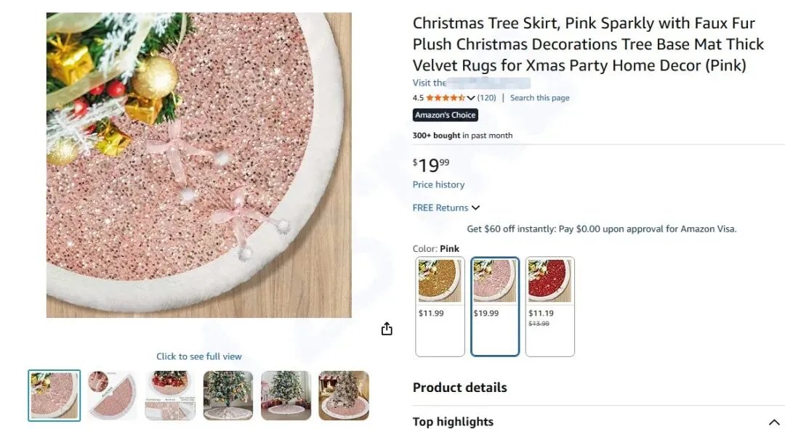Select the last thumbnail in image gallery
This screenshot has height=429, width=785.
coord(344,396)
